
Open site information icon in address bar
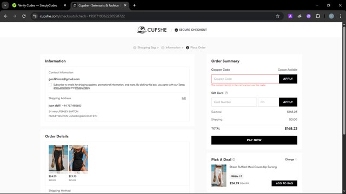tap(35, 16)
